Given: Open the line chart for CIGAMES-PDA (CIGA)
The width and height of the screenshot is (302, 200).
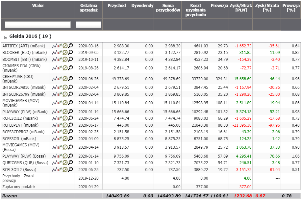Looking at the screenshot, I should pos(55,68).
